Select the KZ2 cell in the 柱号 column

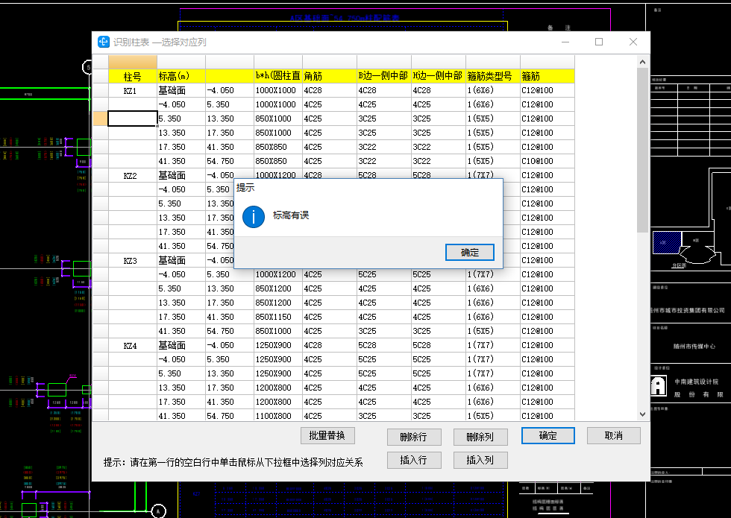click(x=131, y=176)
